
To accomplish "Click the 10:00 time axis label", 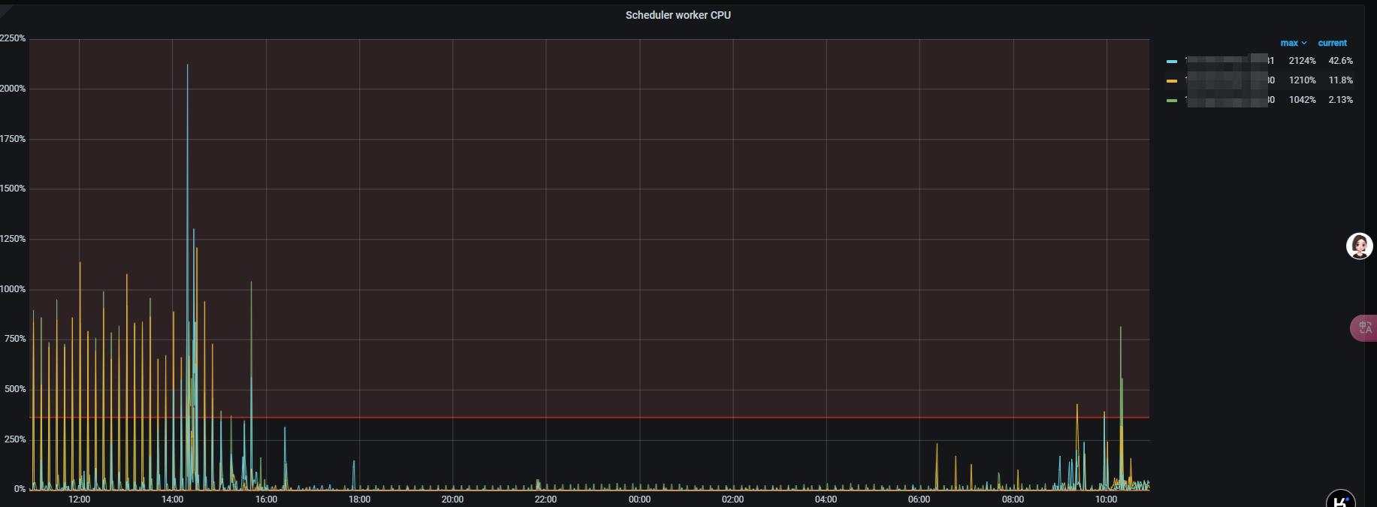I will point(1106,499).
